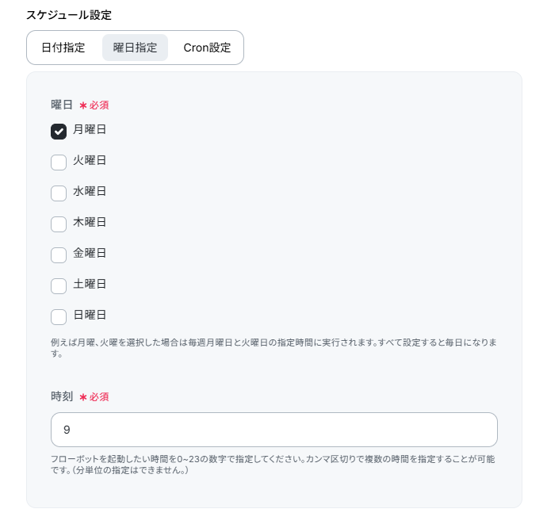
Task: Select the 曜日指定 tab
Action: (135, 48)
